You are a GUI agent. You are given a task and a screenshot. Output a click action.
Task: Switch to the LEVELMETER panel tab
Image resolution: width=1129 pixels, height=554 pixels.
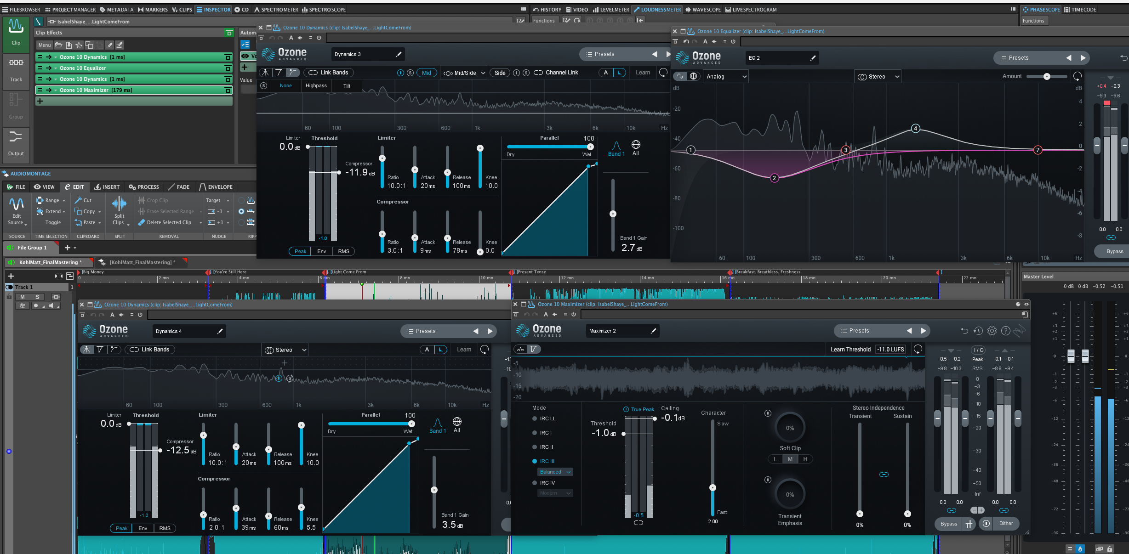tap(610, 10)
